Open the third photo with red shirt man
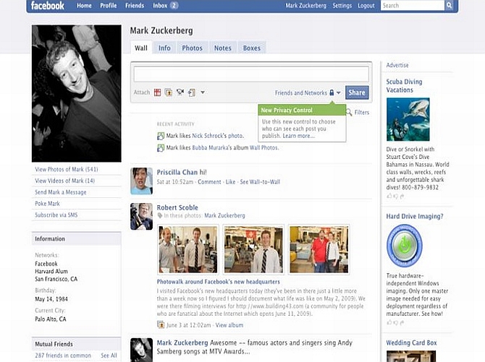The width and height of the screenshot is (485, 362). tap(319, 249)
